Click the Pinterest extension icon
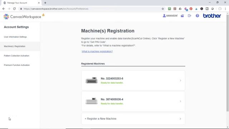Image resolution: width=229 pixels, height=129 pixels. click(x=191, y=9)
